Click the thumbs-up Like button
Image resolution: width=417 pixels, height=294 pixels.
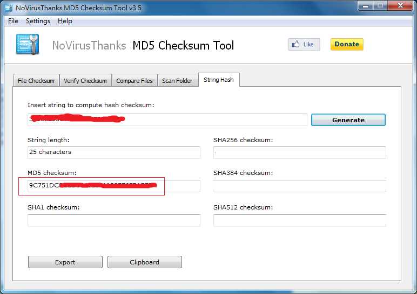pyautogui.click(x=304, y=44)
